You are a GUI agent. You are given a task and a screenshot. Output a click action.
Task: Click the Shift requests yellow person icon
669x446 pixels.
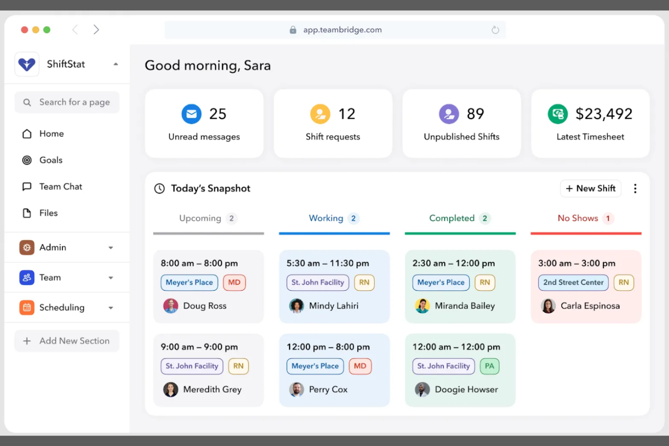point(320,114)
